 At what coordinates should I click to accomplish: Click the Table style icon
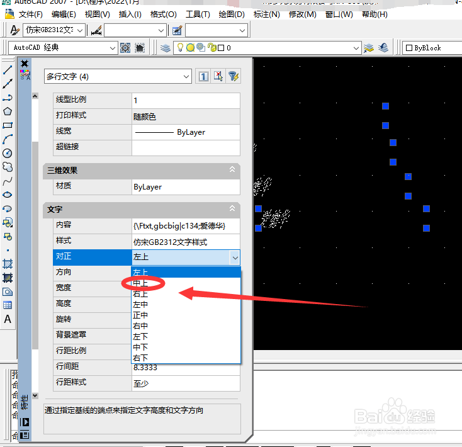[177, 30]
